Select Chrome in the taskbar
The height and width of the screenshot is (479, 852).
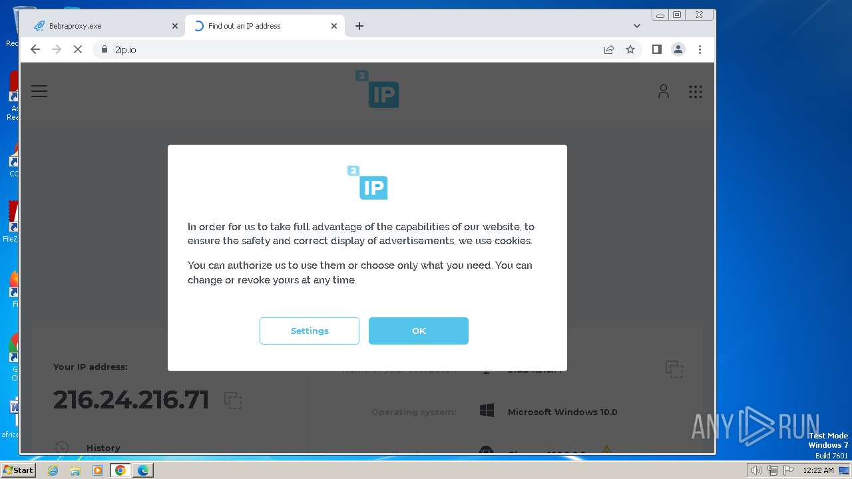pos(120,470)
